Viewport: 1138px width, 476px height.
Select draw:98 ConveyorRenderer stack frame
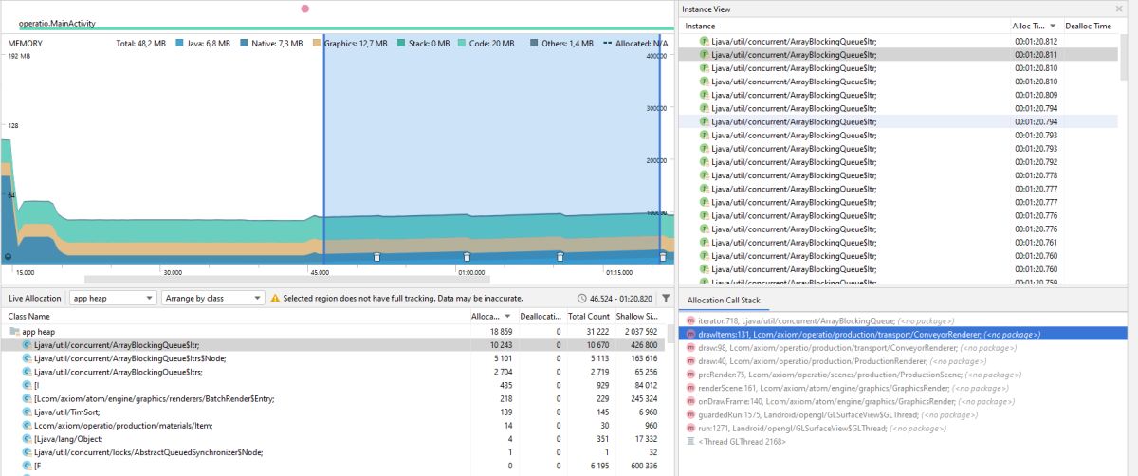coord(903,347)
